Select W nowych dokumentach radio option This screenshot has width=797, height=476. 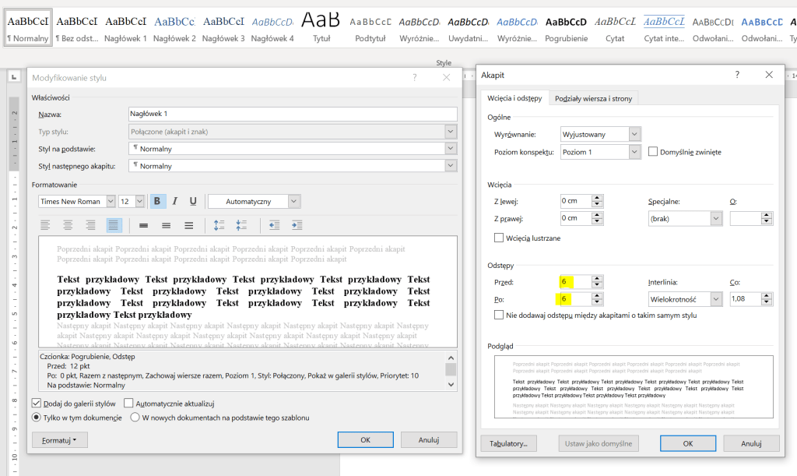[135, 418]
